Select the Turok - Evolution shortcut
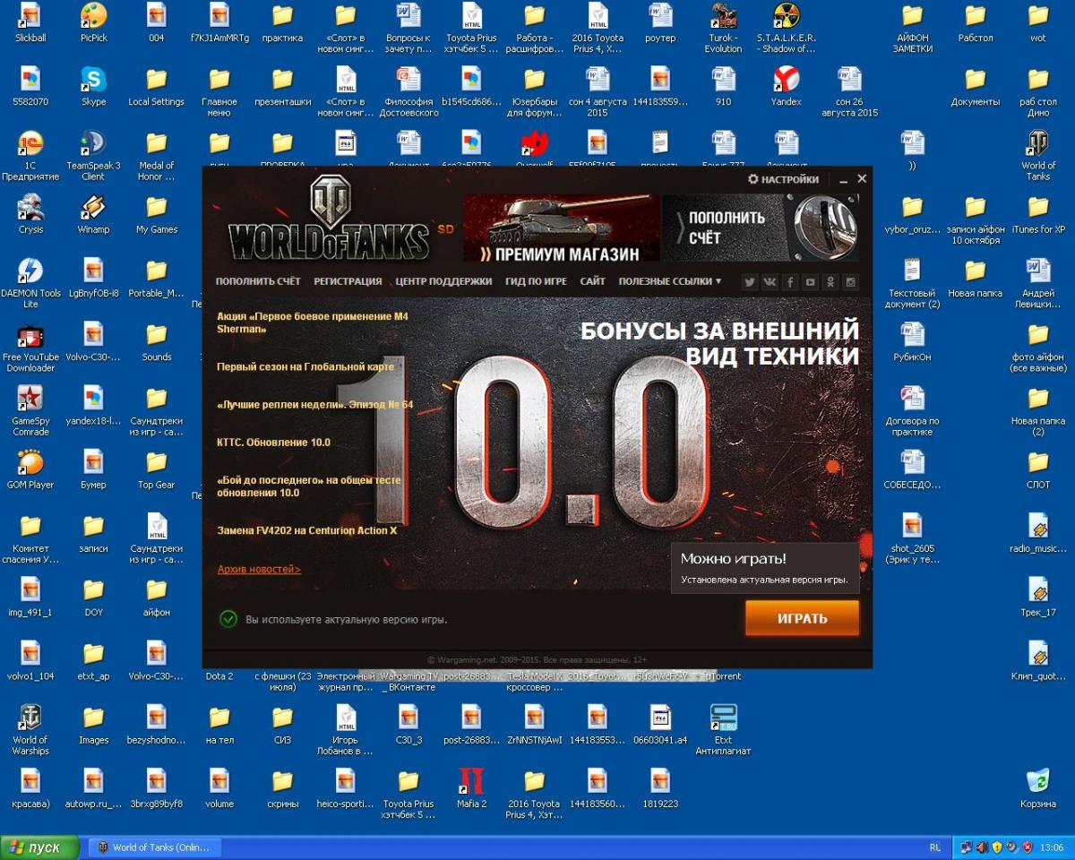 click(723, 28)
